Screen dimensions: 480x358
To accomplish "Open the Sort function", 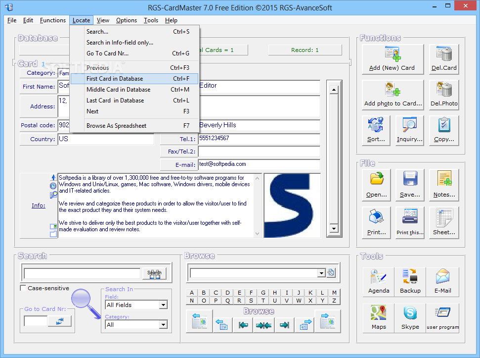I will tap(376, 130).
